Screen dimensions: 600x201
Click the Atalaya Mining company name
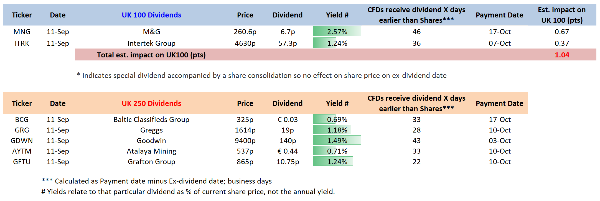pos(151,151)
